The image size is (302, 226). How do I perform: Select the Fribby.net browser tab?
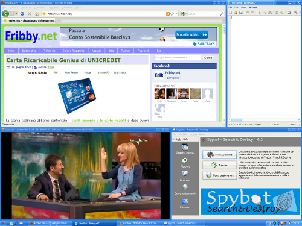(x=29, y=20)
